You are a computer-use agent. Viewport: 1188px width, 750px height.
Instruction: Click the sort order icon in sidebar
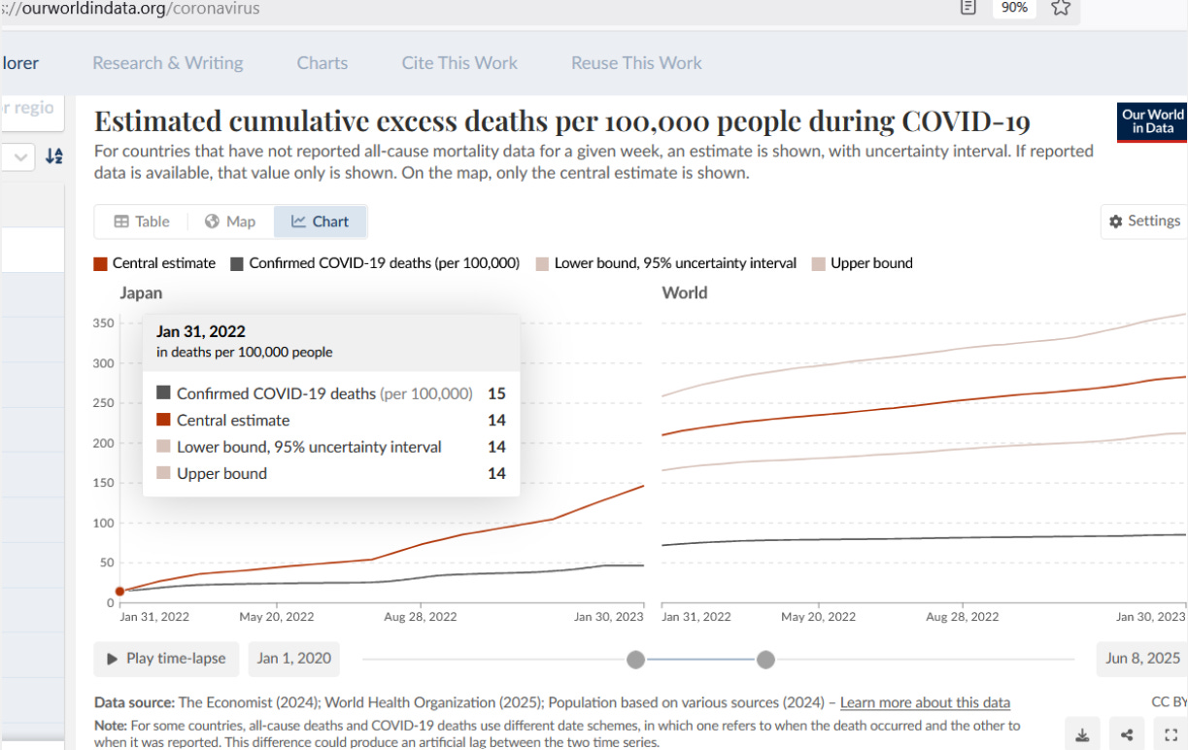pyautogui.click(x=54, y=156)
